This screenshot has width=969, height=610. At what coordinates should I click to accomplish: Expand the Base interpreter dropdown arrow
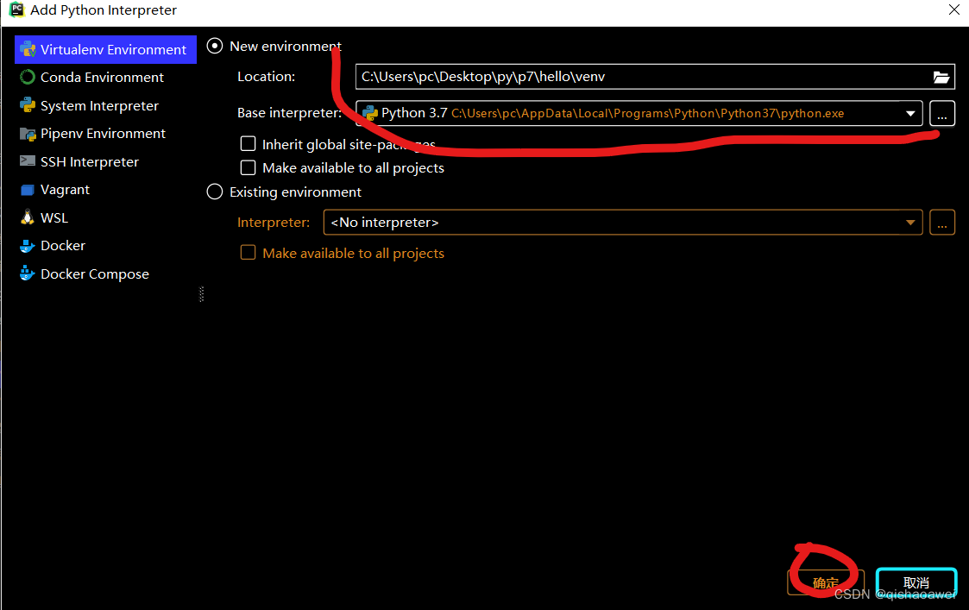pyautogui.click(x=910, y=114)
